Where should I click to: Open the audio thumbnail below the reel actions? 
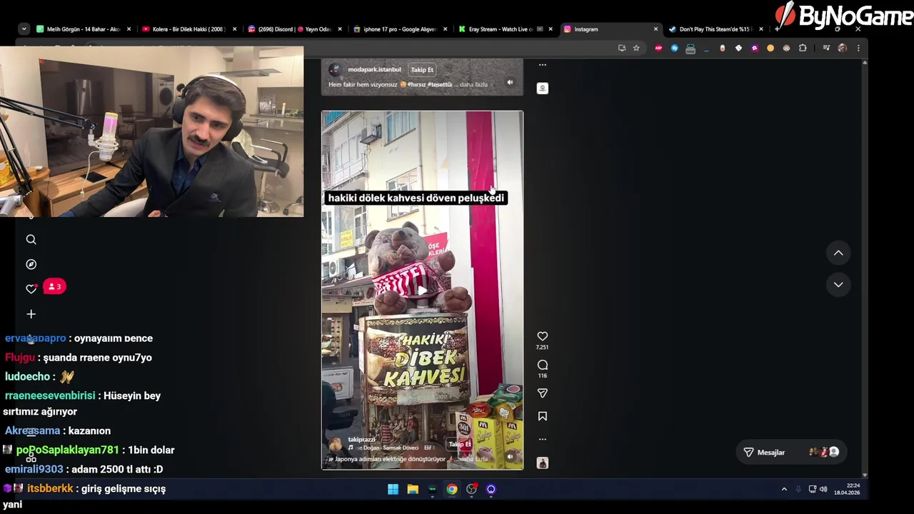(x=542, y=463)
